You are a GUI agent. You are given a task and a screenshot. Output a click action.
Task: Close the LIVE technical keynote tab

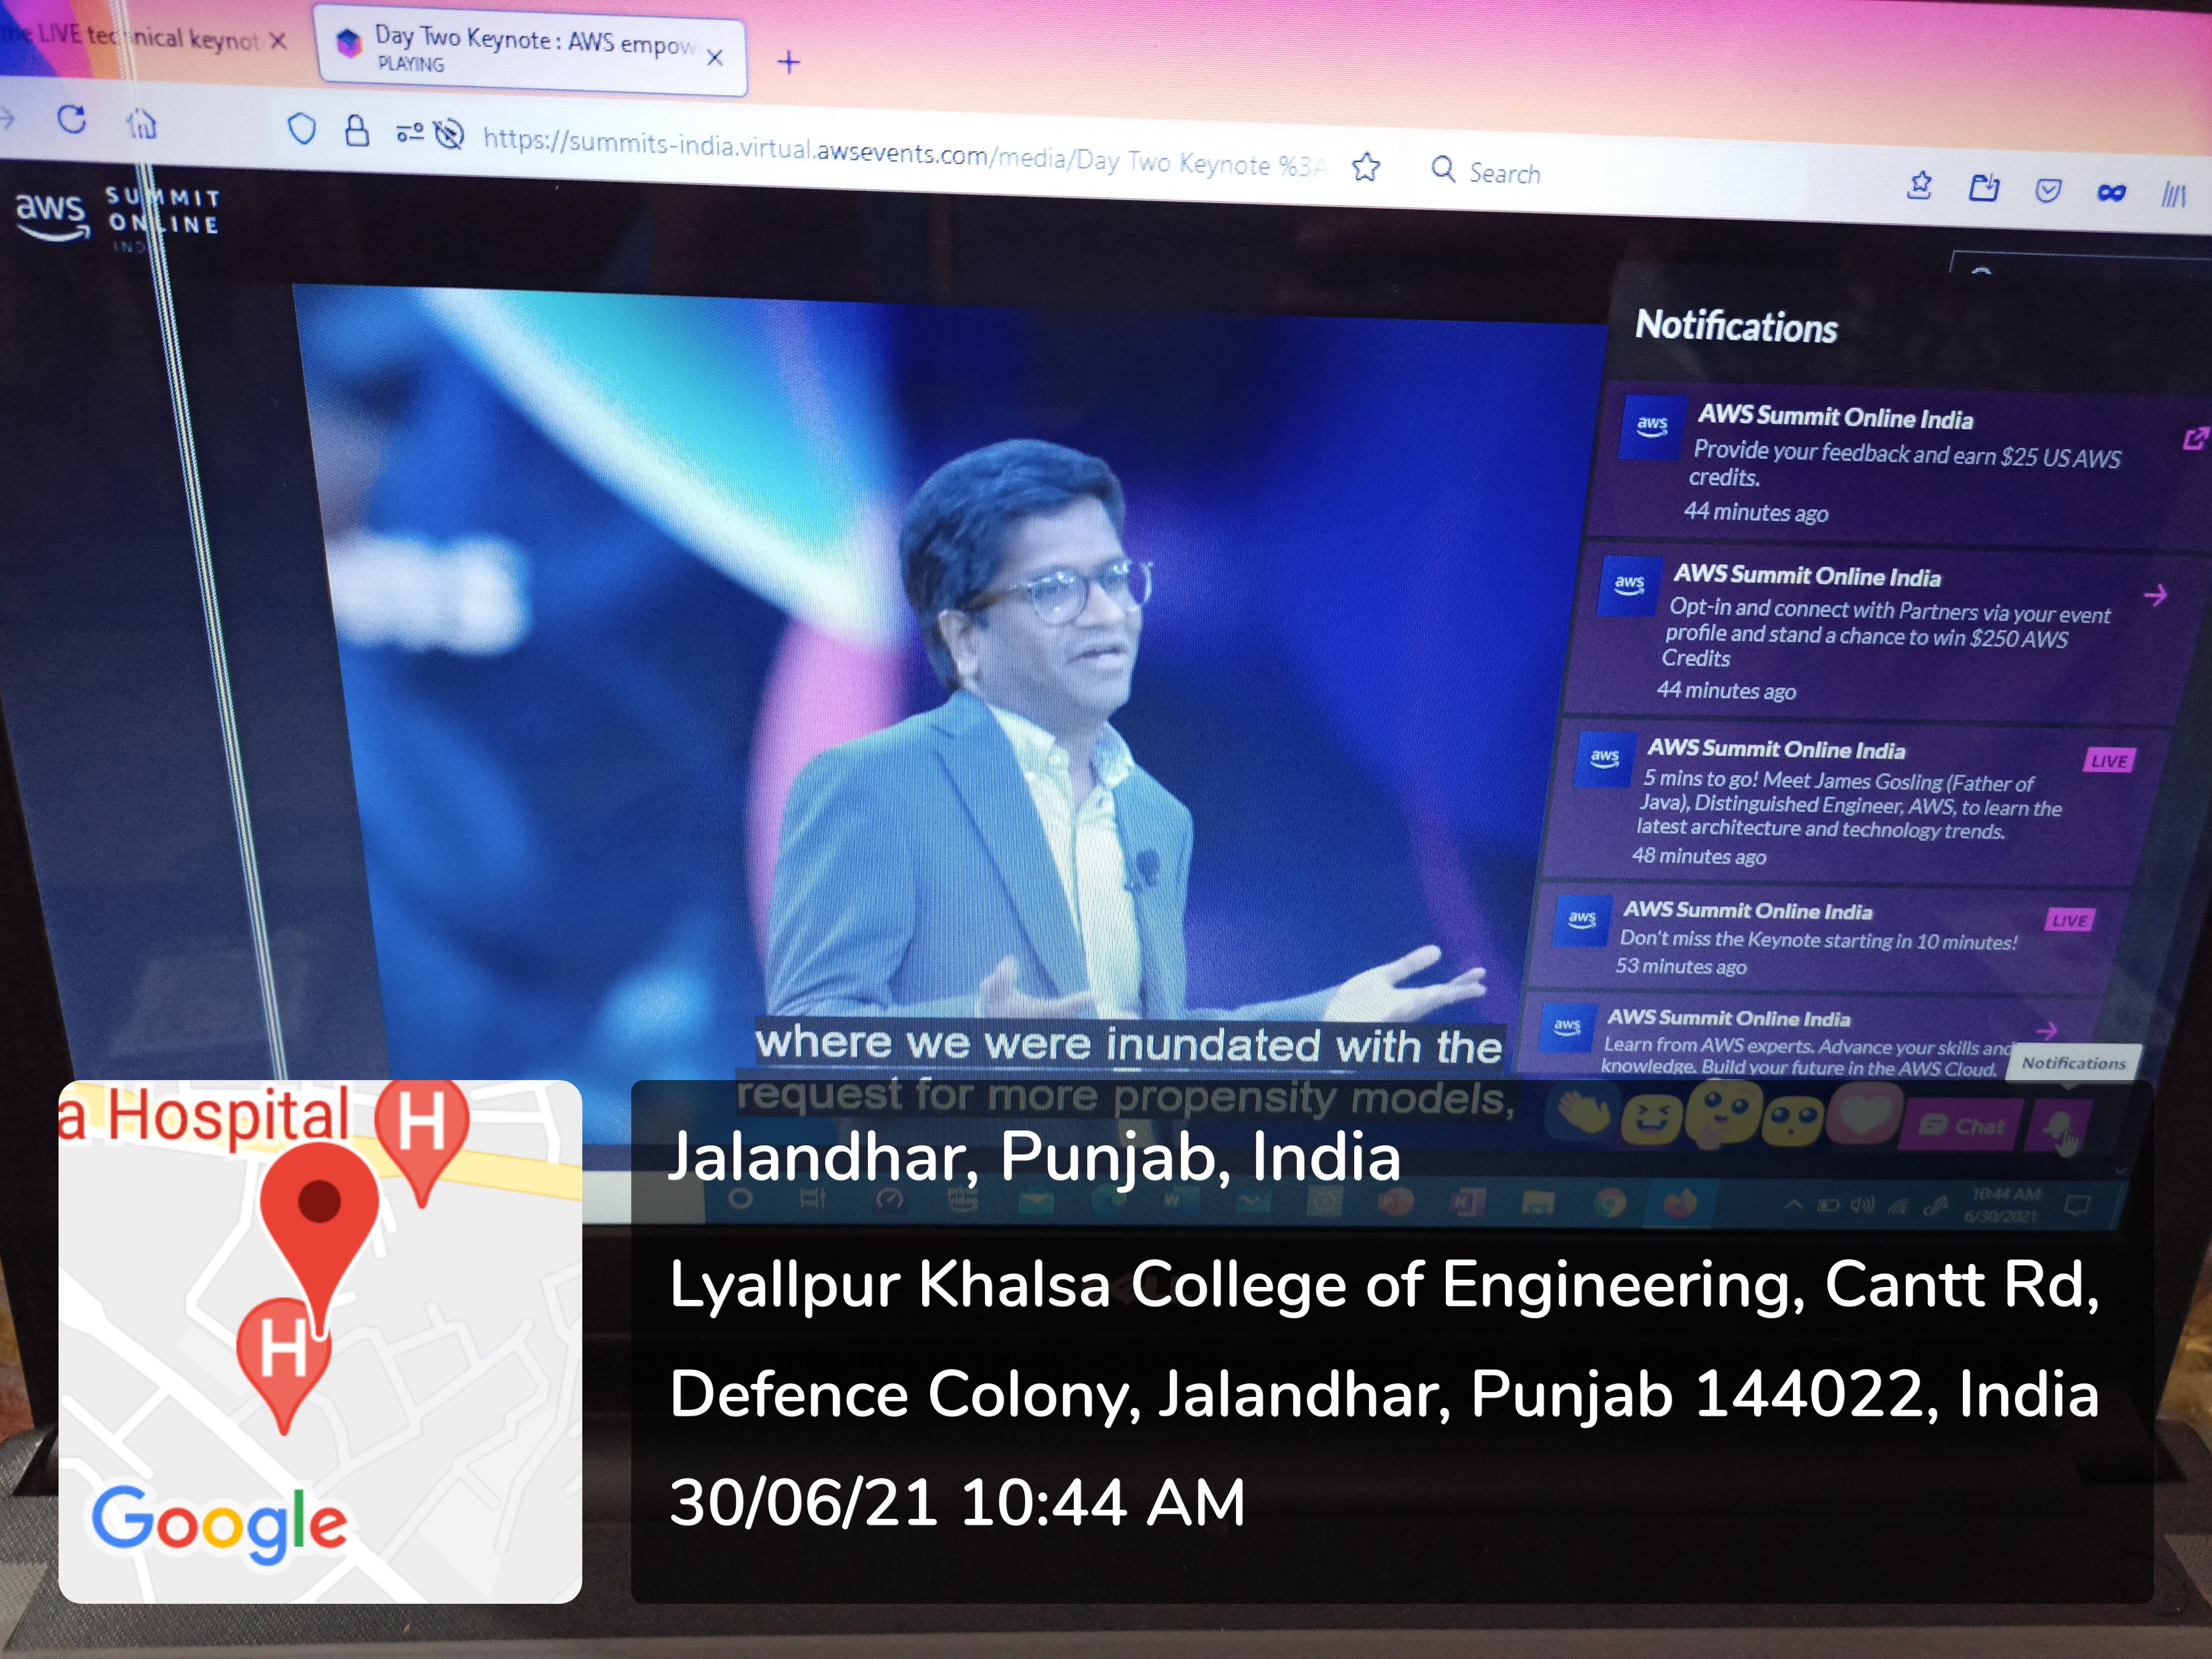[278, 40]
